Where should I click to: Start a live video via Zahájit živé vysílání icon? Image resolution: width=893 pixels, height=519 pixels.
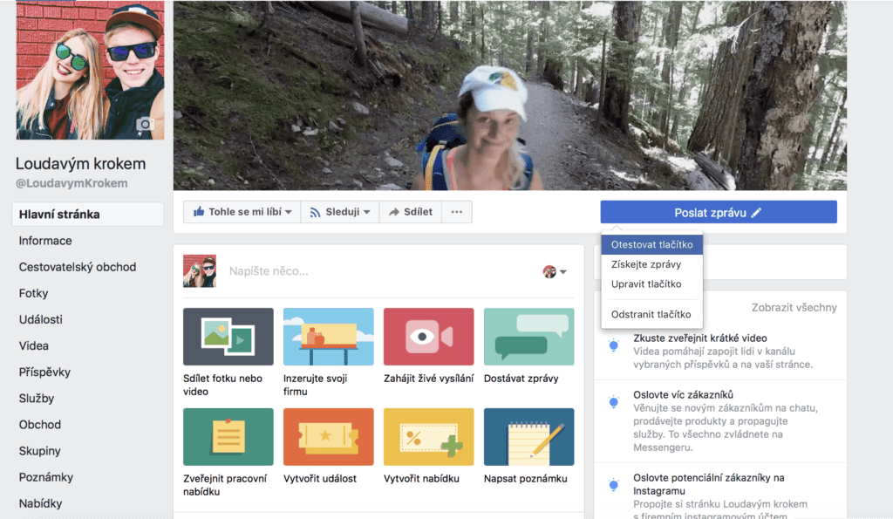427,338
